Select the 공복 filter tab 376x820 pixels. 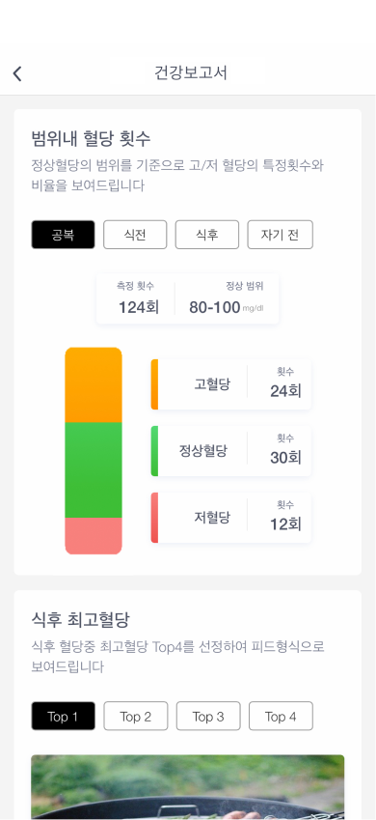point(64,235)
